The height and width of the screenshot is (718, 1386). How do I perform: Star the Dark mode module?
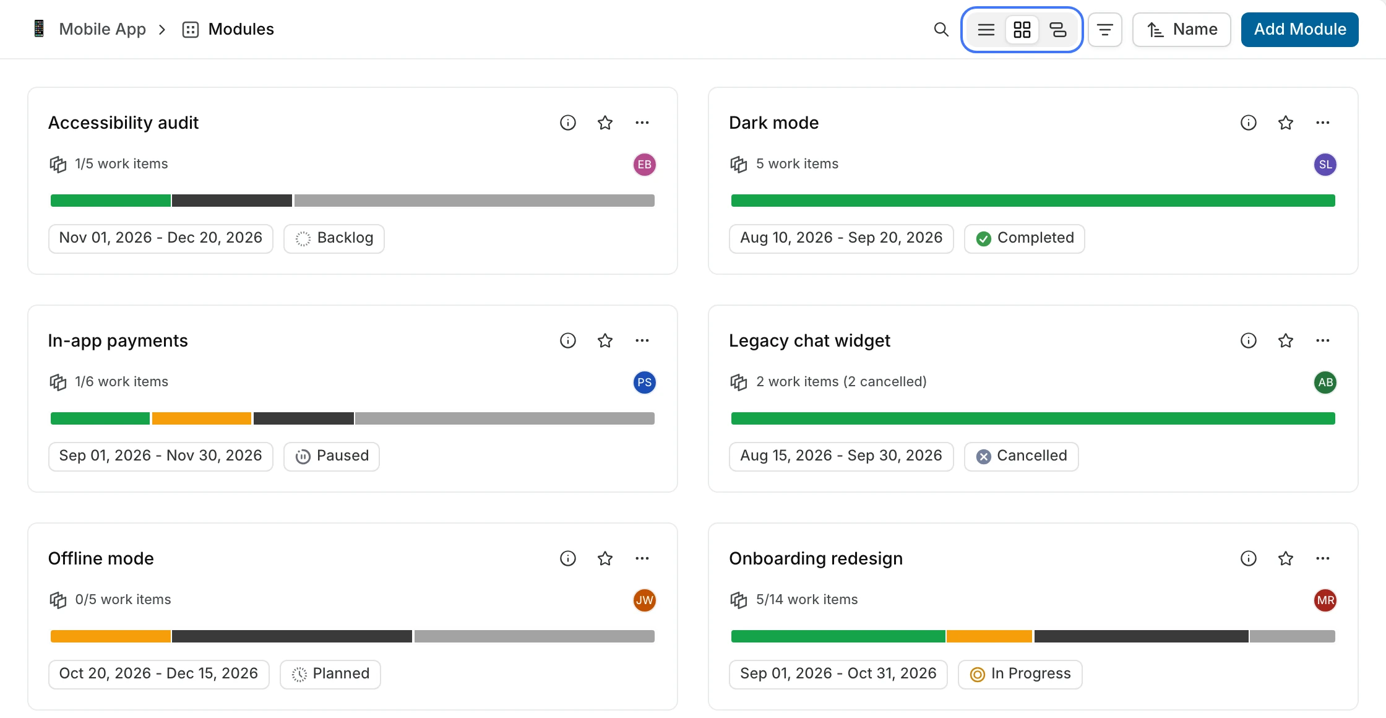[1286, 123]
